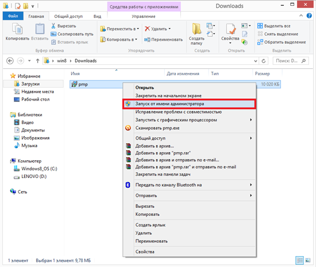Viewport: 316px width, 267px height.
Task: Expand Общий доступ context submenu
Action: pos(190,138)
